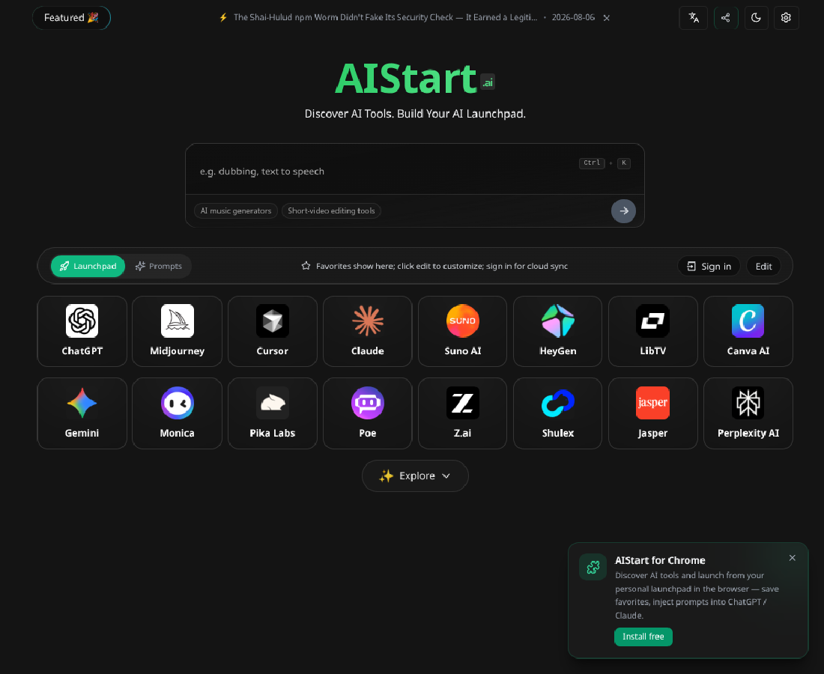Image resolution: width=824 pixels, height=674 pixels.
Task: Expand the Explore dropdown
Action: pyautogui.click(x=415, y=476)
